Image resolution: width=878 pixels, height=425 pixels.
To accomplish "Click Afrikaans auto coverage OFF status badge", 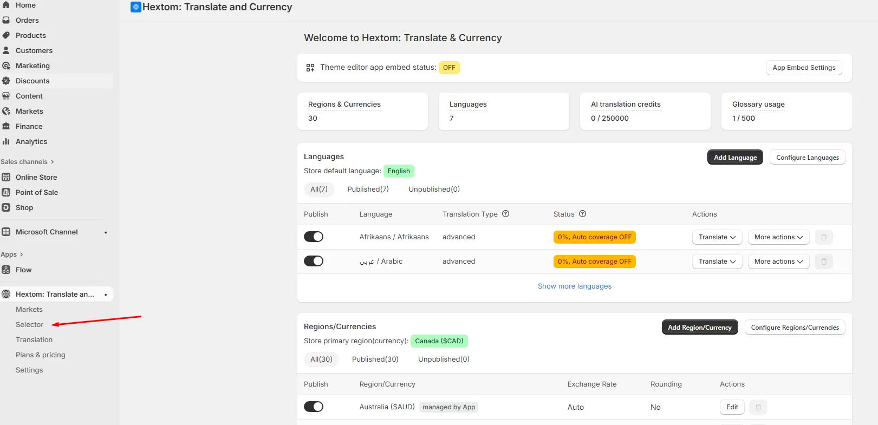I will point(595,237).
